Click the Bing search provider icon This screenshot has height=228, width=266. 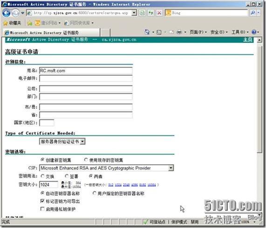[x=168, y=13]
